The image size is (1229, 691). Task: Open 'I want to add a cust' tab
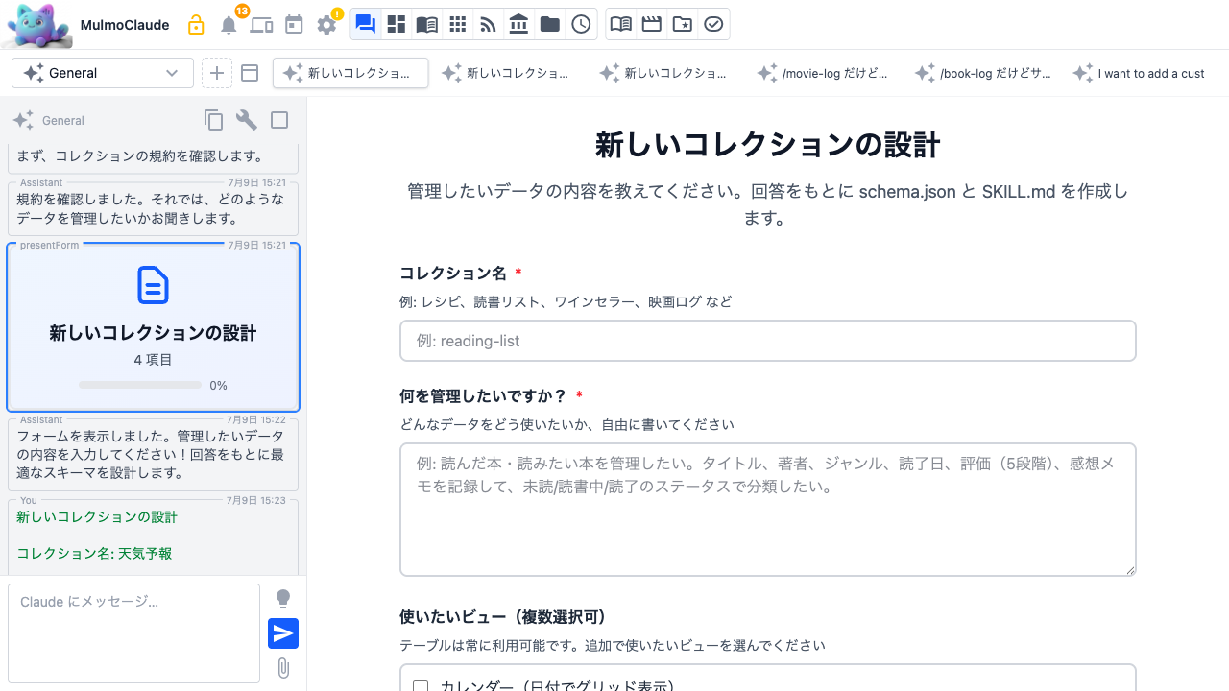coord(1140,73)
